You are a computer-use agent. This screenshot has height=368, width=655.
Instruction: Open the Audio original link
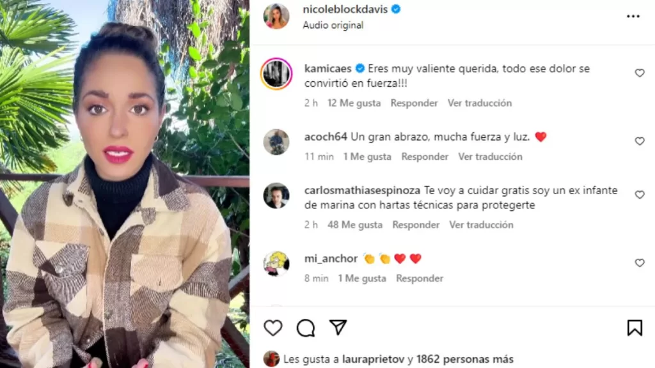333,25
